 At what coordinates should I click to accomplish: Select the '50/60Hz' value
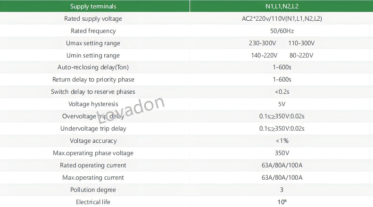point(282,31)
